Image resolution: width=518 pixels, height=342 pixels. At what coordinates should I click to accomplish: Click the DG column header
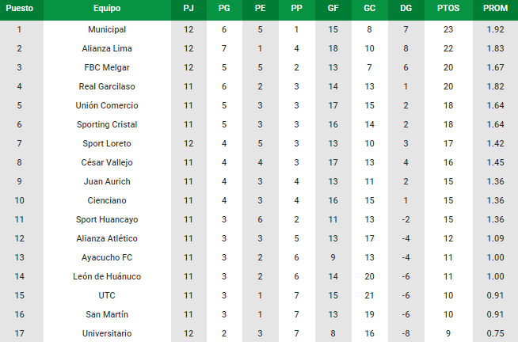coord(406,8)
